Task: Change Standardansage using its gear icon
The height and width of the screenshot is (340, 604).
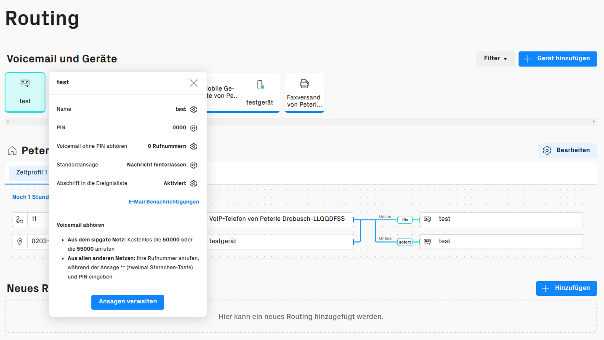Action: (194, 165)
